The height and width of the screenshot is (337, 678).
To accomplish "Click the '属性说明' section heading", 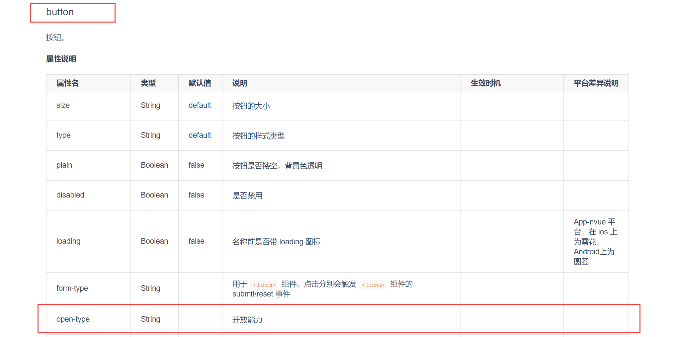I will pyautogui.click(x=61, y=59).
